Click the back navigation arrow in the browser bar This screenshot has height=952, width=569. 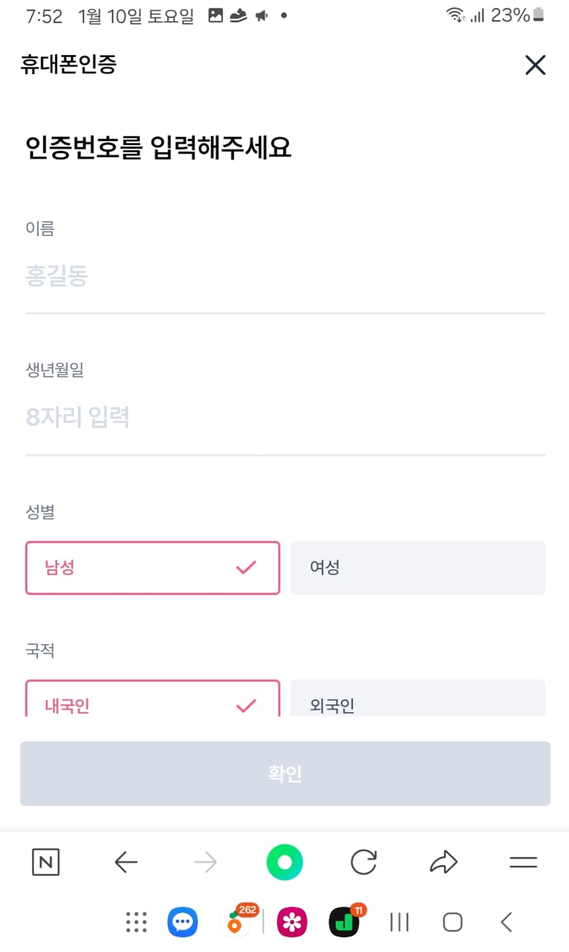[x=126, y=862]
